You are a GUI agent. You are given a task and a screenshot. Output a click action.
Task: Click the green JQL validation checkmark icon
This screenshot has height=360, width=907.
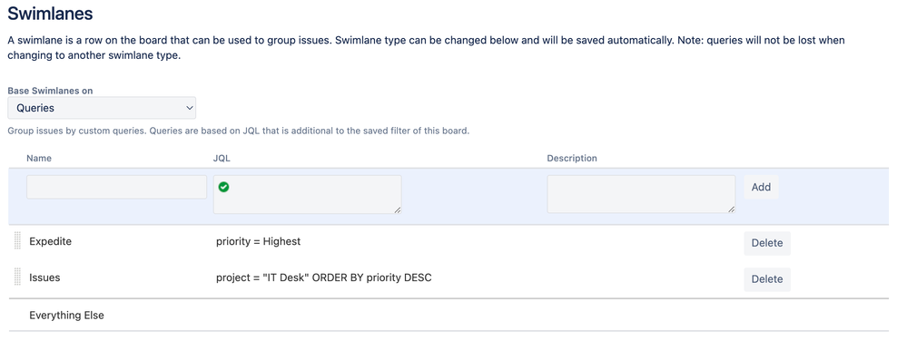point(224,187)
